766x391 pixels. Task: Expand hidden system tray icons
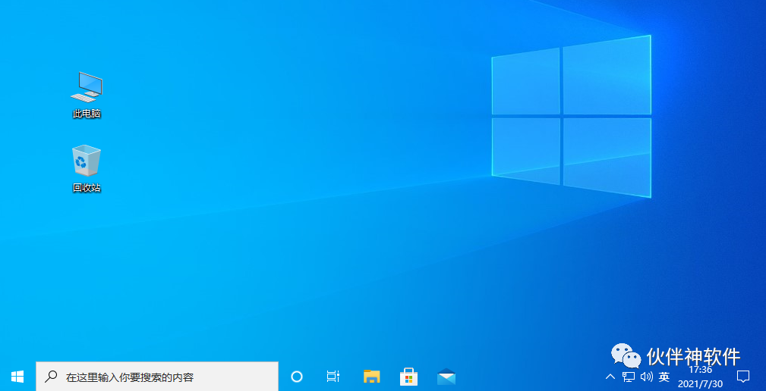point(610,377)
